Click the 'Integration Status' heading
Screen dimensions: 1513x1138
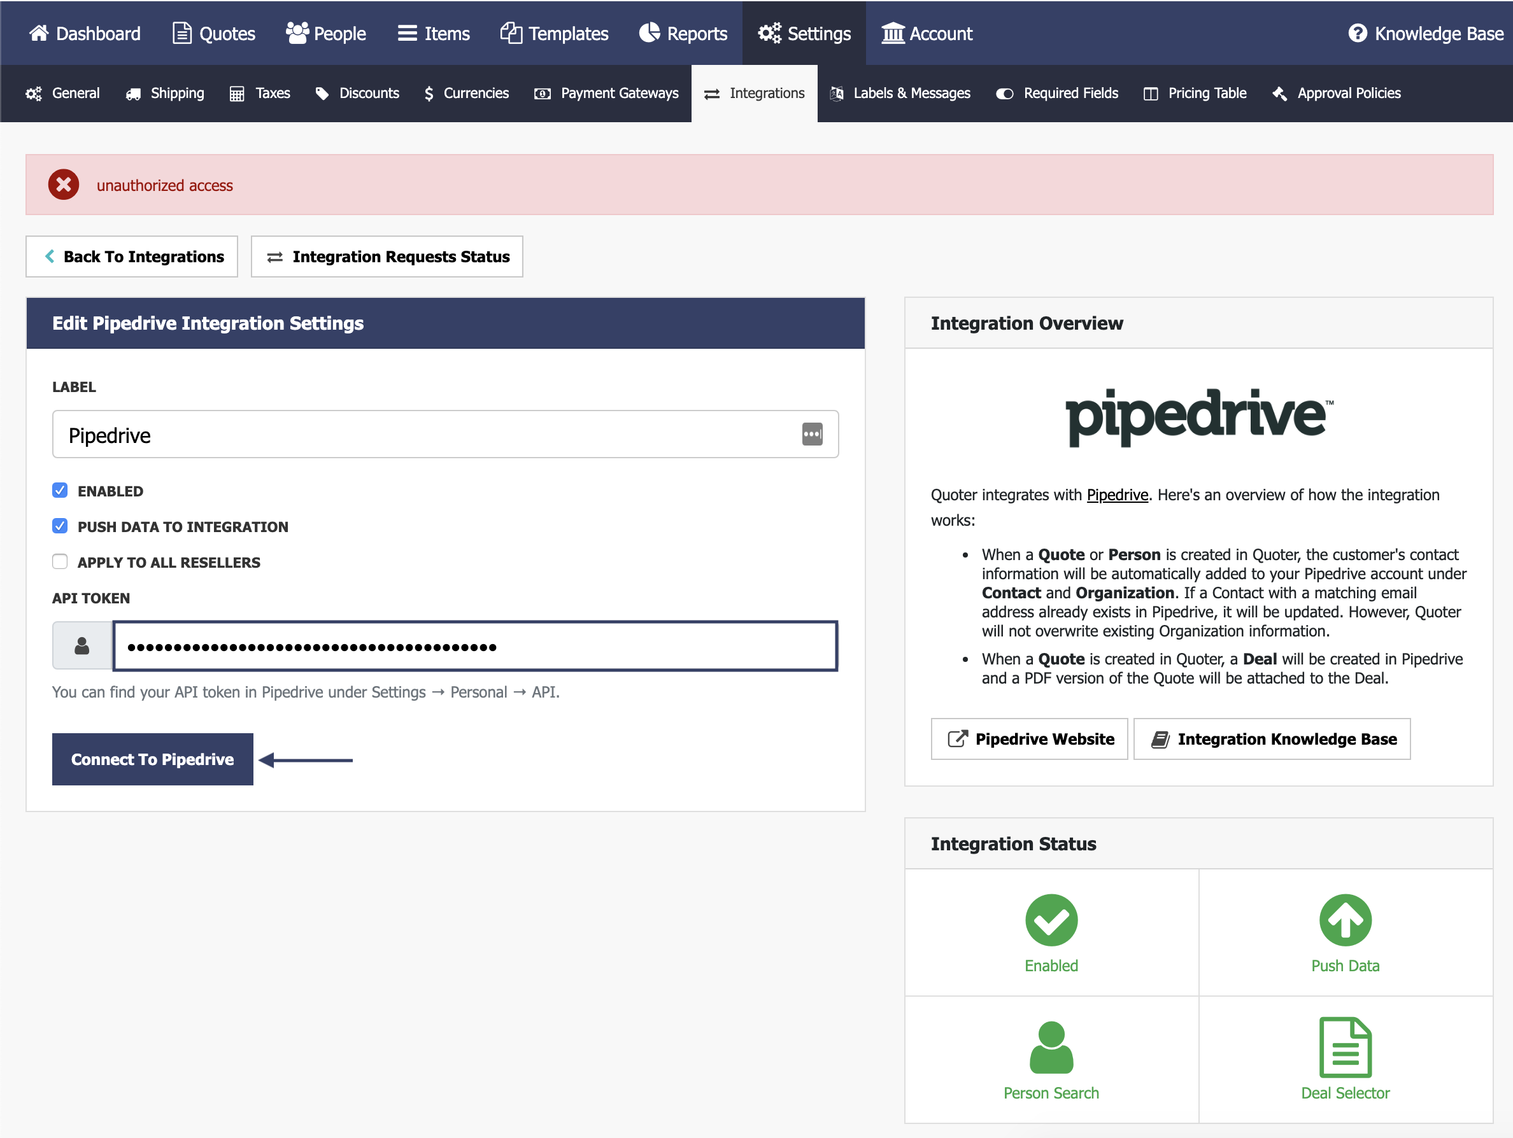coord(1013,843)
